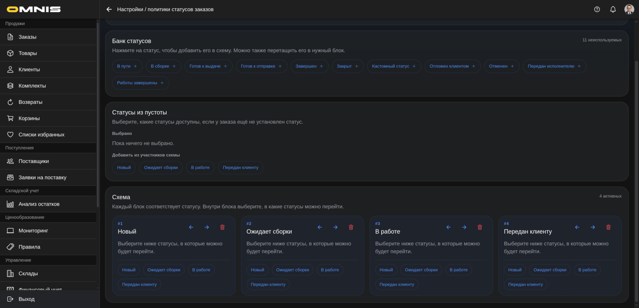This screenshot has width=639, height=308.
Task: Go to Анализ остатков section
Action: (x=39, y=204)
